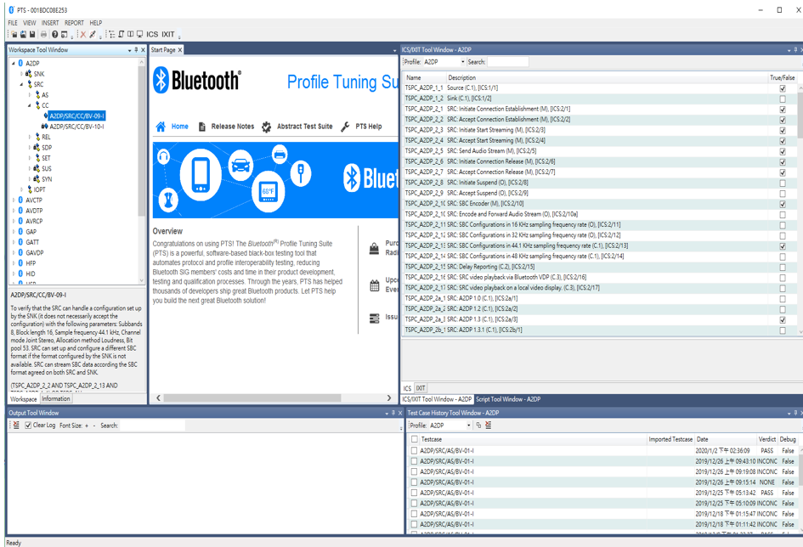Screen dimensions: 803x547
Task: Click the print toolbar icon
Action: pyautogui.click(x=43, y=34)
